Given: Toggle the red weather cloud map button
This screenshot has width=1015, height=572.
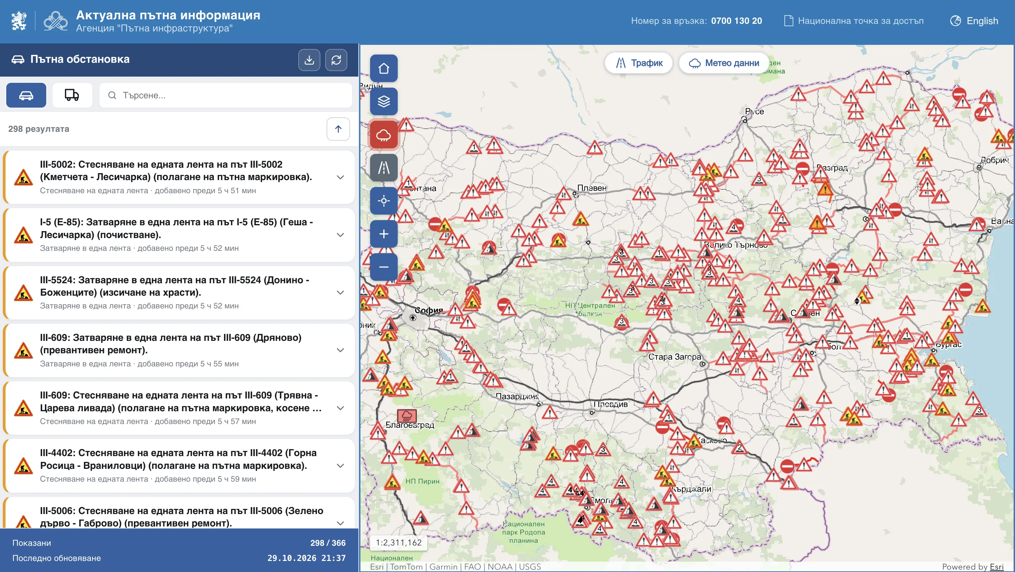Looking at the screenshot, I should [x=383, y=135].
